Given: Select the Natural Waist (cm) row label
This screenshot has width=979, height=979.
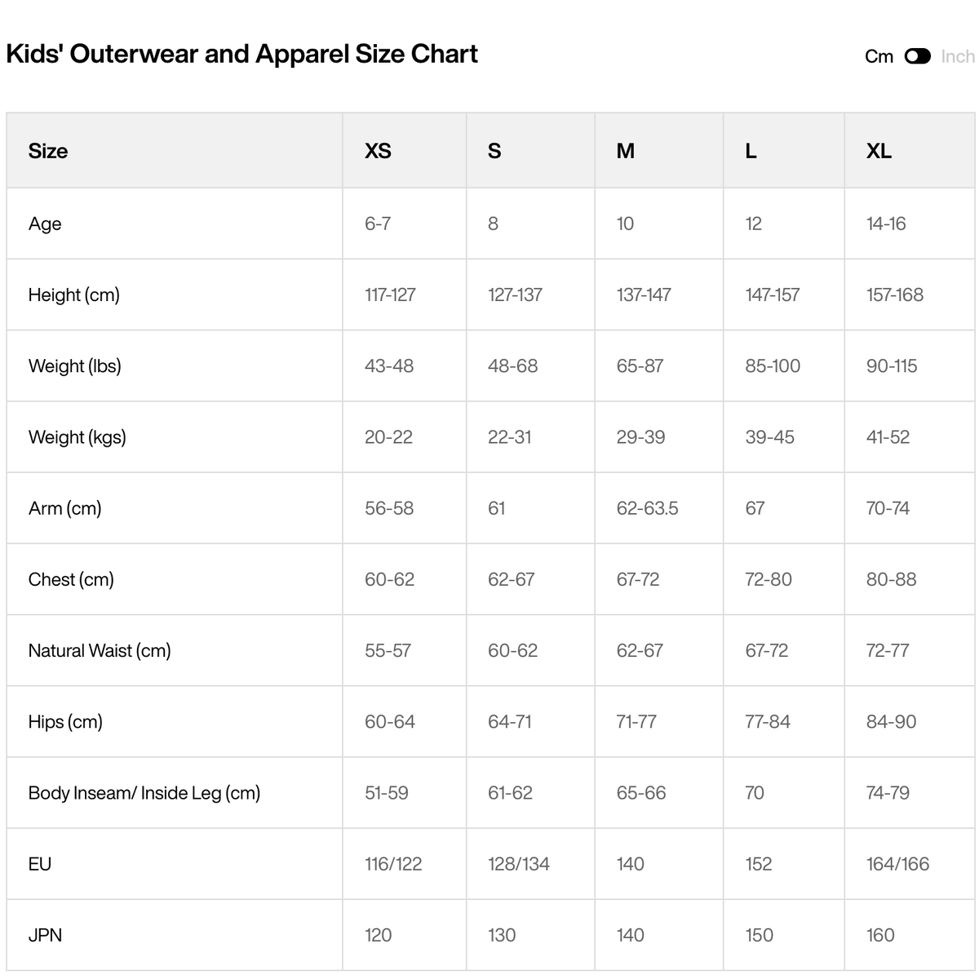Looking at the screenshot, I should tap(100, 650).
